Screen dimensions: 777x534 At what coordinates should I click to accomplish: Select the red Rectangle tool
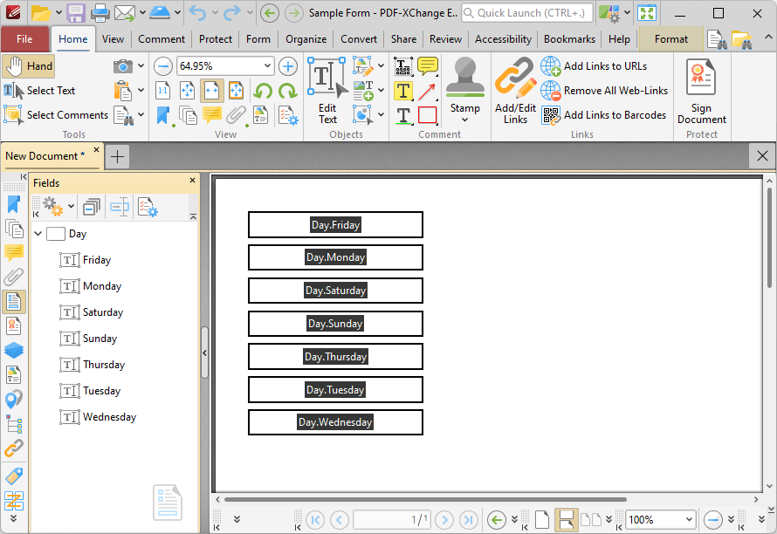[x=428, y=115]
